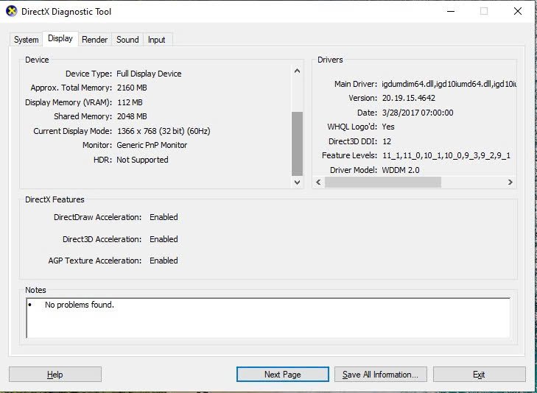Click DirectDraw Acceleration 'Enabled' value
Image resolution: width=537 pixels, height=393 pixels.
point(164,217)
